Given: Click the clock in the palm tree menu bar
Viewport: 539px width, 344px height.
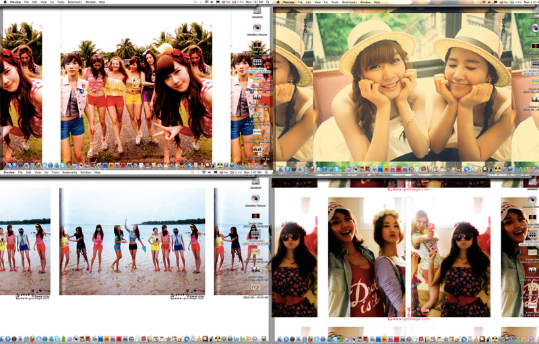Looking at the screenshot, I should coord(255,2).
